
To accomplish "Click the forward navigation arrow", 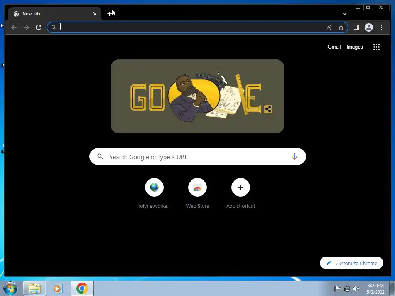I will pyautogui.click(x=26, y=27).
